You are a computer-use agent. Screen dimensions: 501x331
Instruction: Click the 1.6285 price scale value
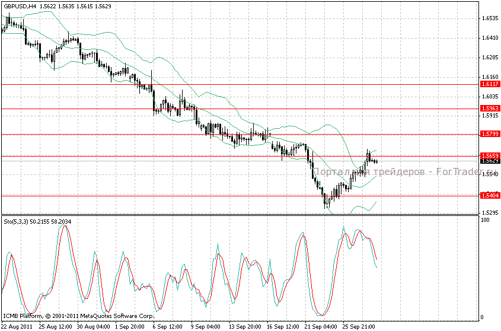(490, 58)
